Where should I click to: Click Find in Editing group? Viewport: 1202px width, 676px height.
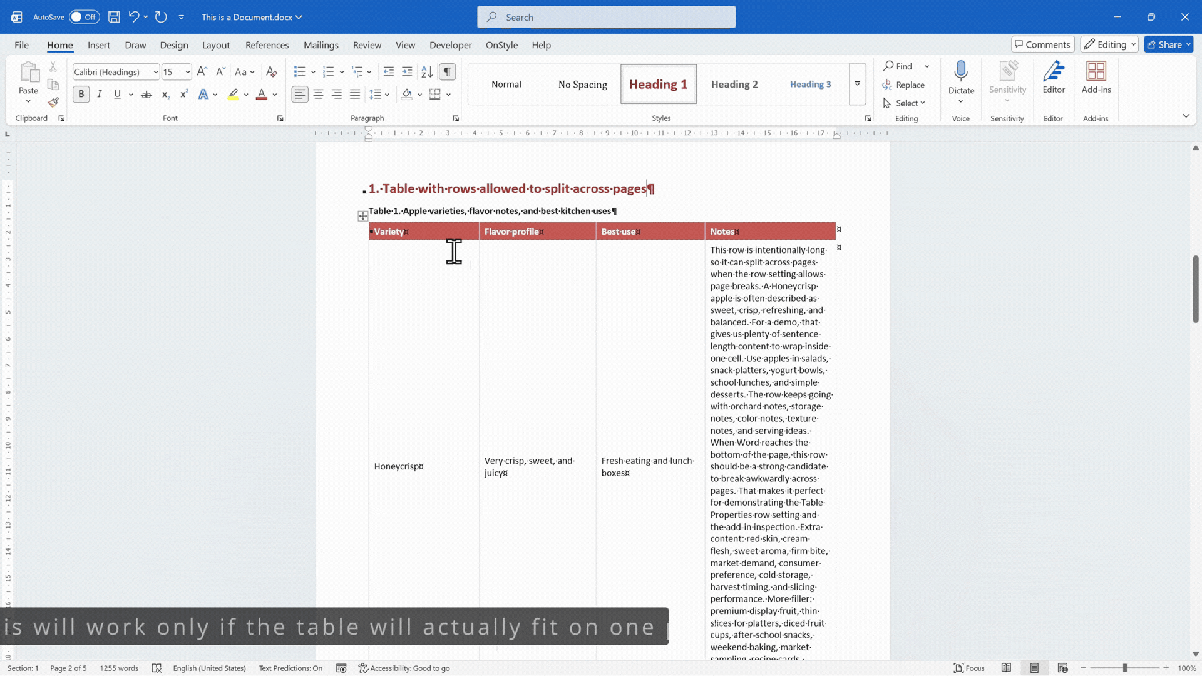[x=898, y=66]
